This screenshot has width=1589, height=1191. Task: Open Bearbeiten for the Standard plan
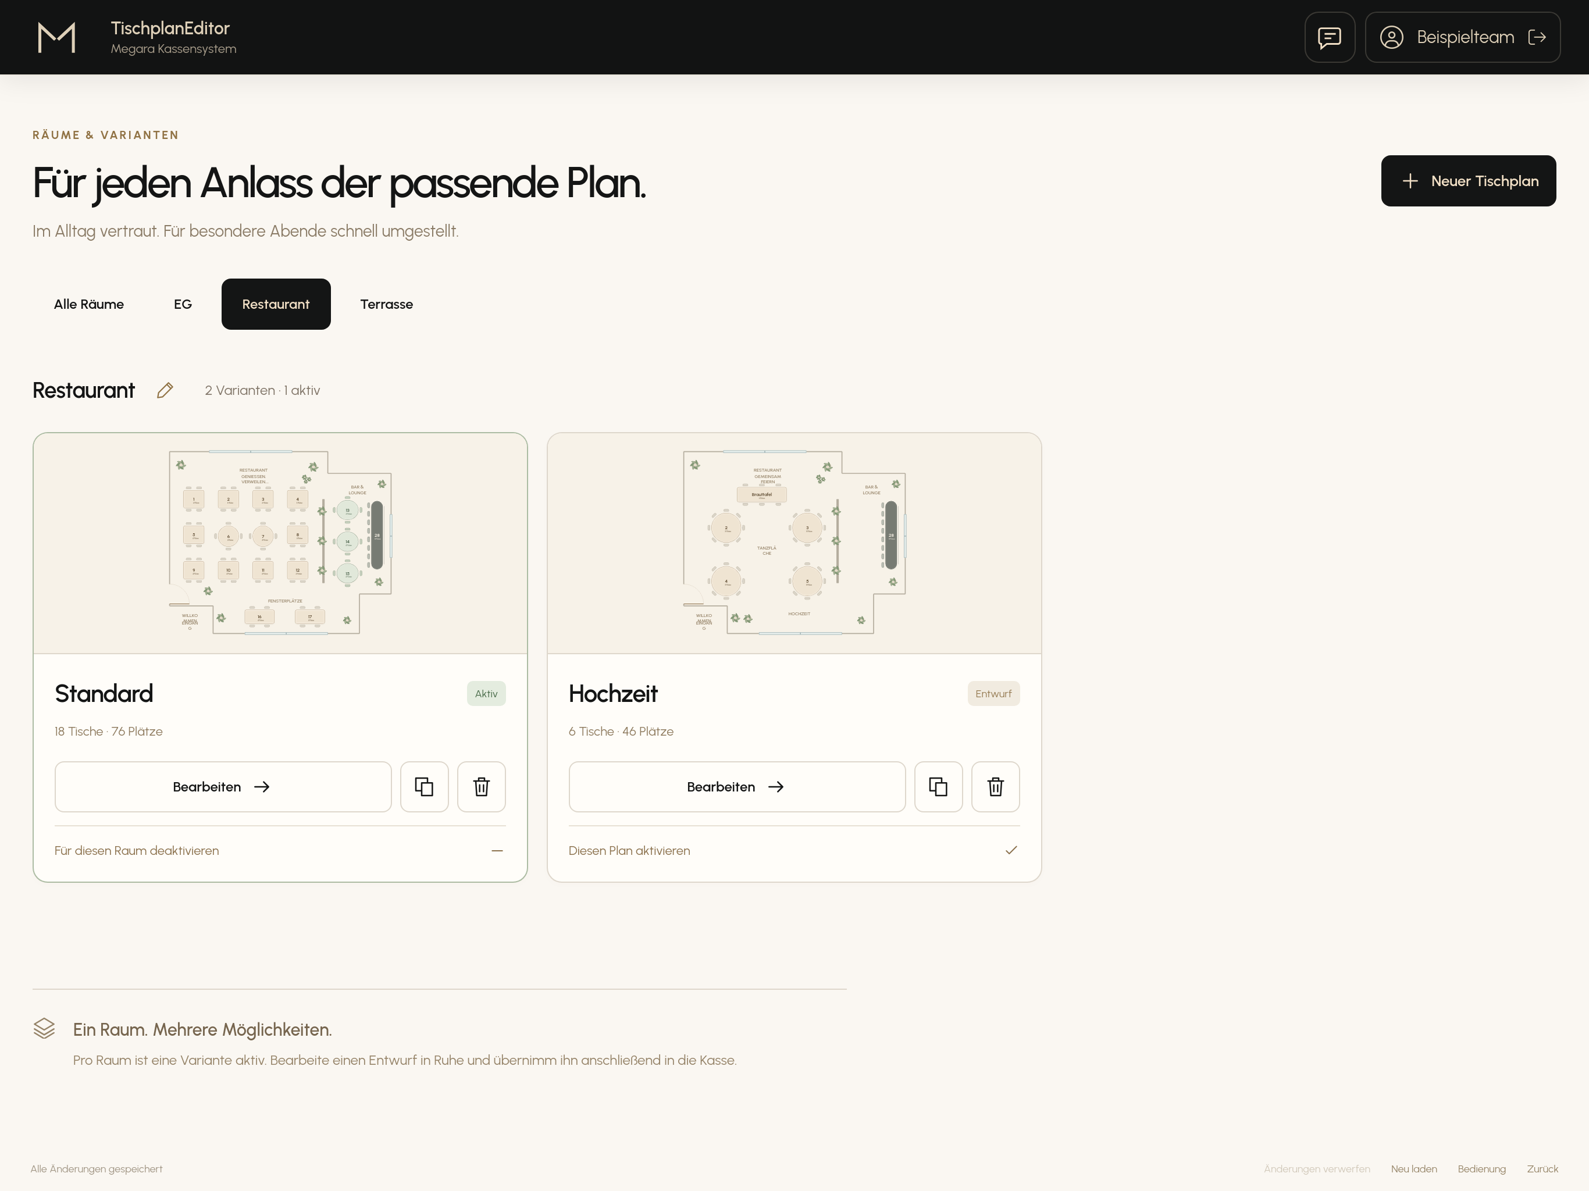[x=223, y=787]
